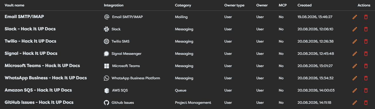
Task: Edit the WhatsApp Business vault
Action: [355, 78]
